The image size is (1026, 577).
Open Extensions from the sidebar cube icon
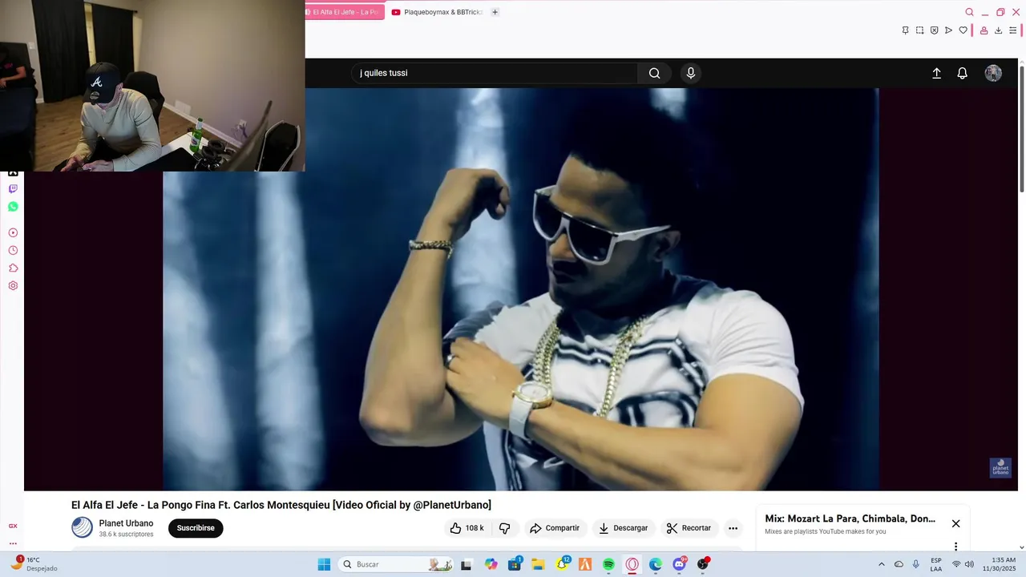13,268
